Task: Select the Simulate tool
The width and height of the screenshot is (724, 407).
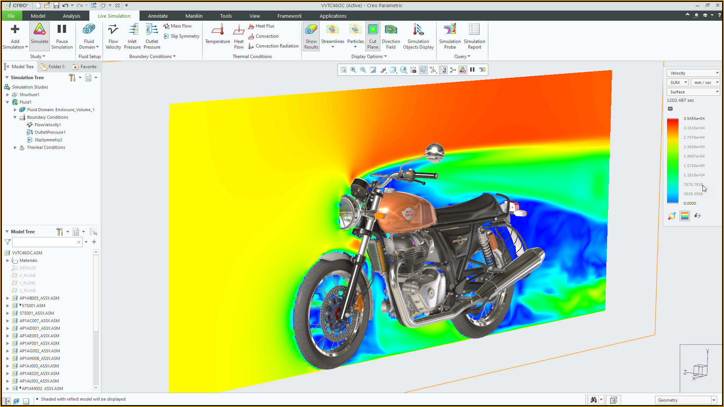Action: tap(39, 36)
